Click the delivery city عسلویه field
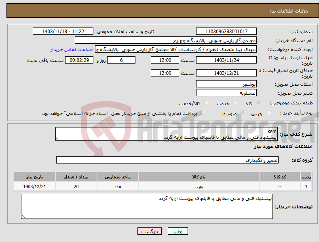 click(226, 93)
